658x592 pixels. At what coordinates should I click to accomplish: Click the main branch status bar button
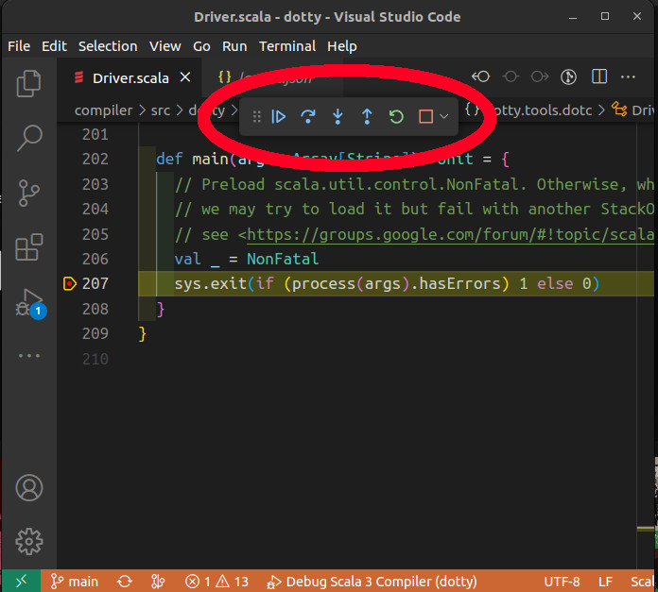tap(75, 582)
